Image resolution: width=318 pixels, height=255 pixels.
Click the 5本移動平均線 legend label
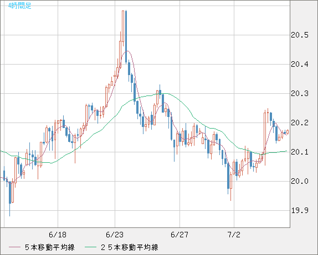point(50,247)
